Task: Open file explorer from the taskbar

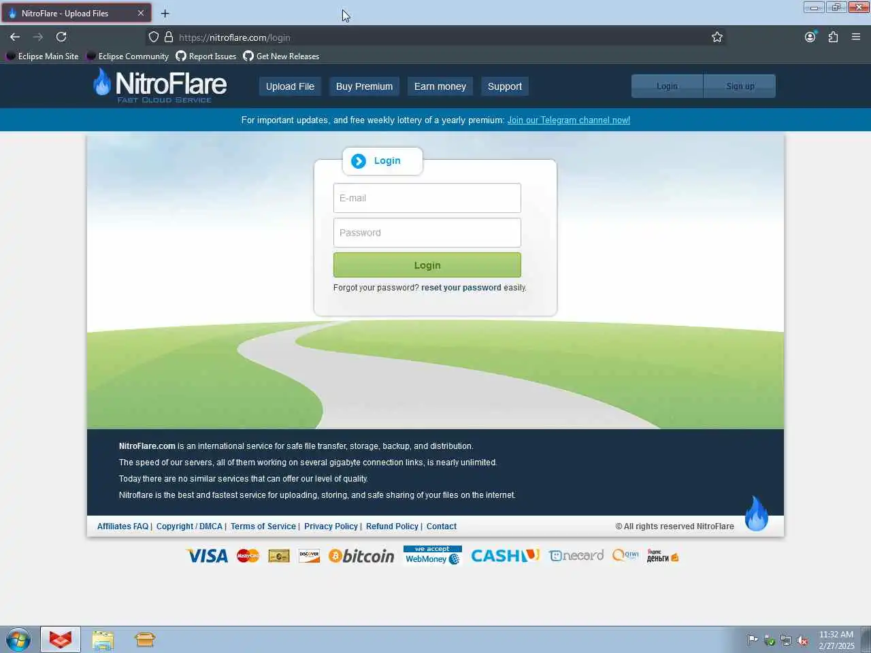Action: click(103, 640)
